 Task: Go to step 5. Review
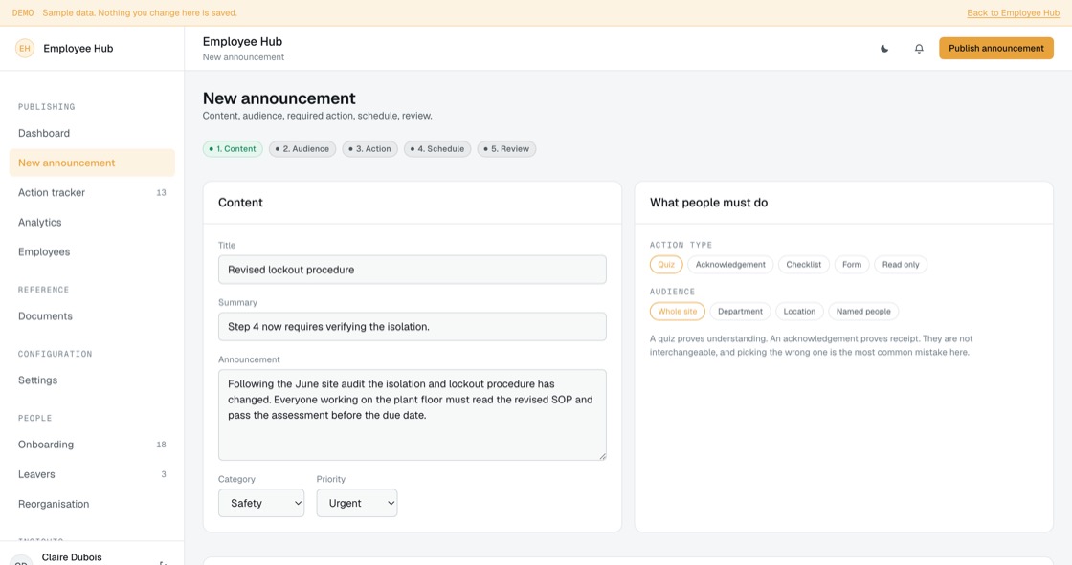[x=506, y=149]
